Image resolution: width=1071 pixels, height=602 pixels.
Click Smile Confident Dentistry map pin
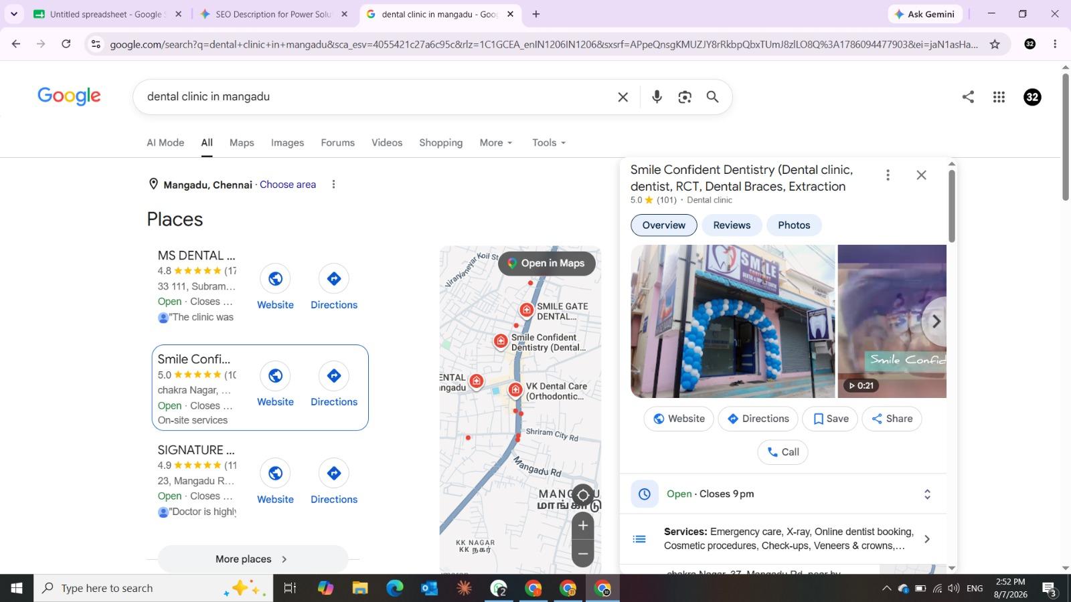click(x=501, y=342)
